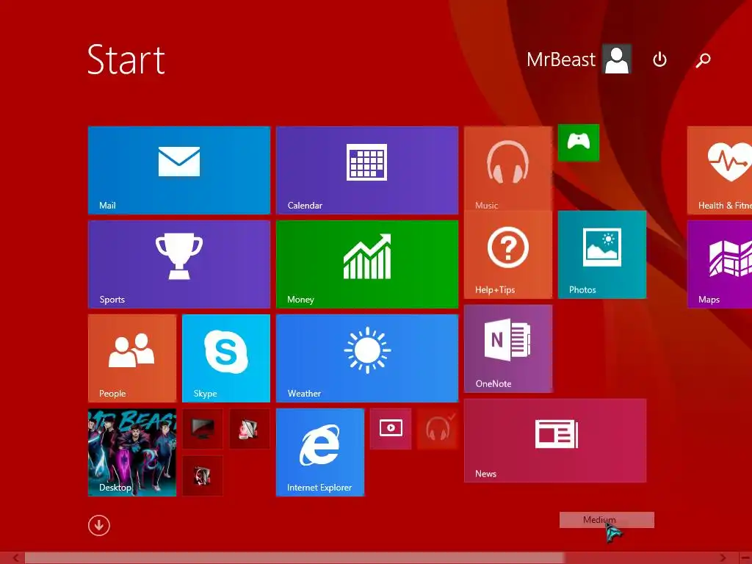Open the Photos tile

602,255
